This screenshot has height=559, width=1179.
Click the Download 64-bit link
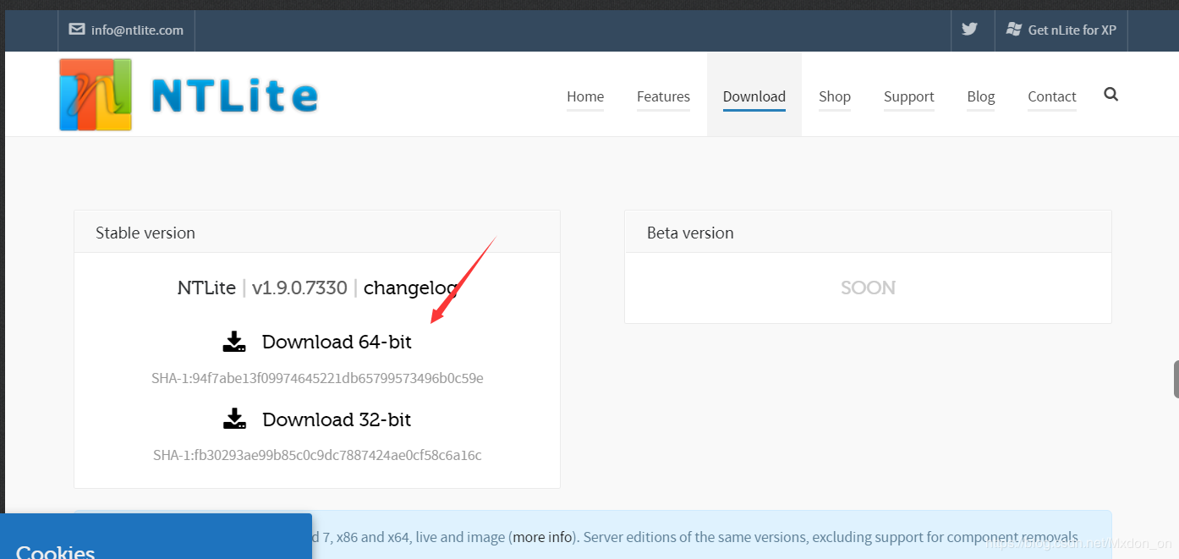click(337, 342)
